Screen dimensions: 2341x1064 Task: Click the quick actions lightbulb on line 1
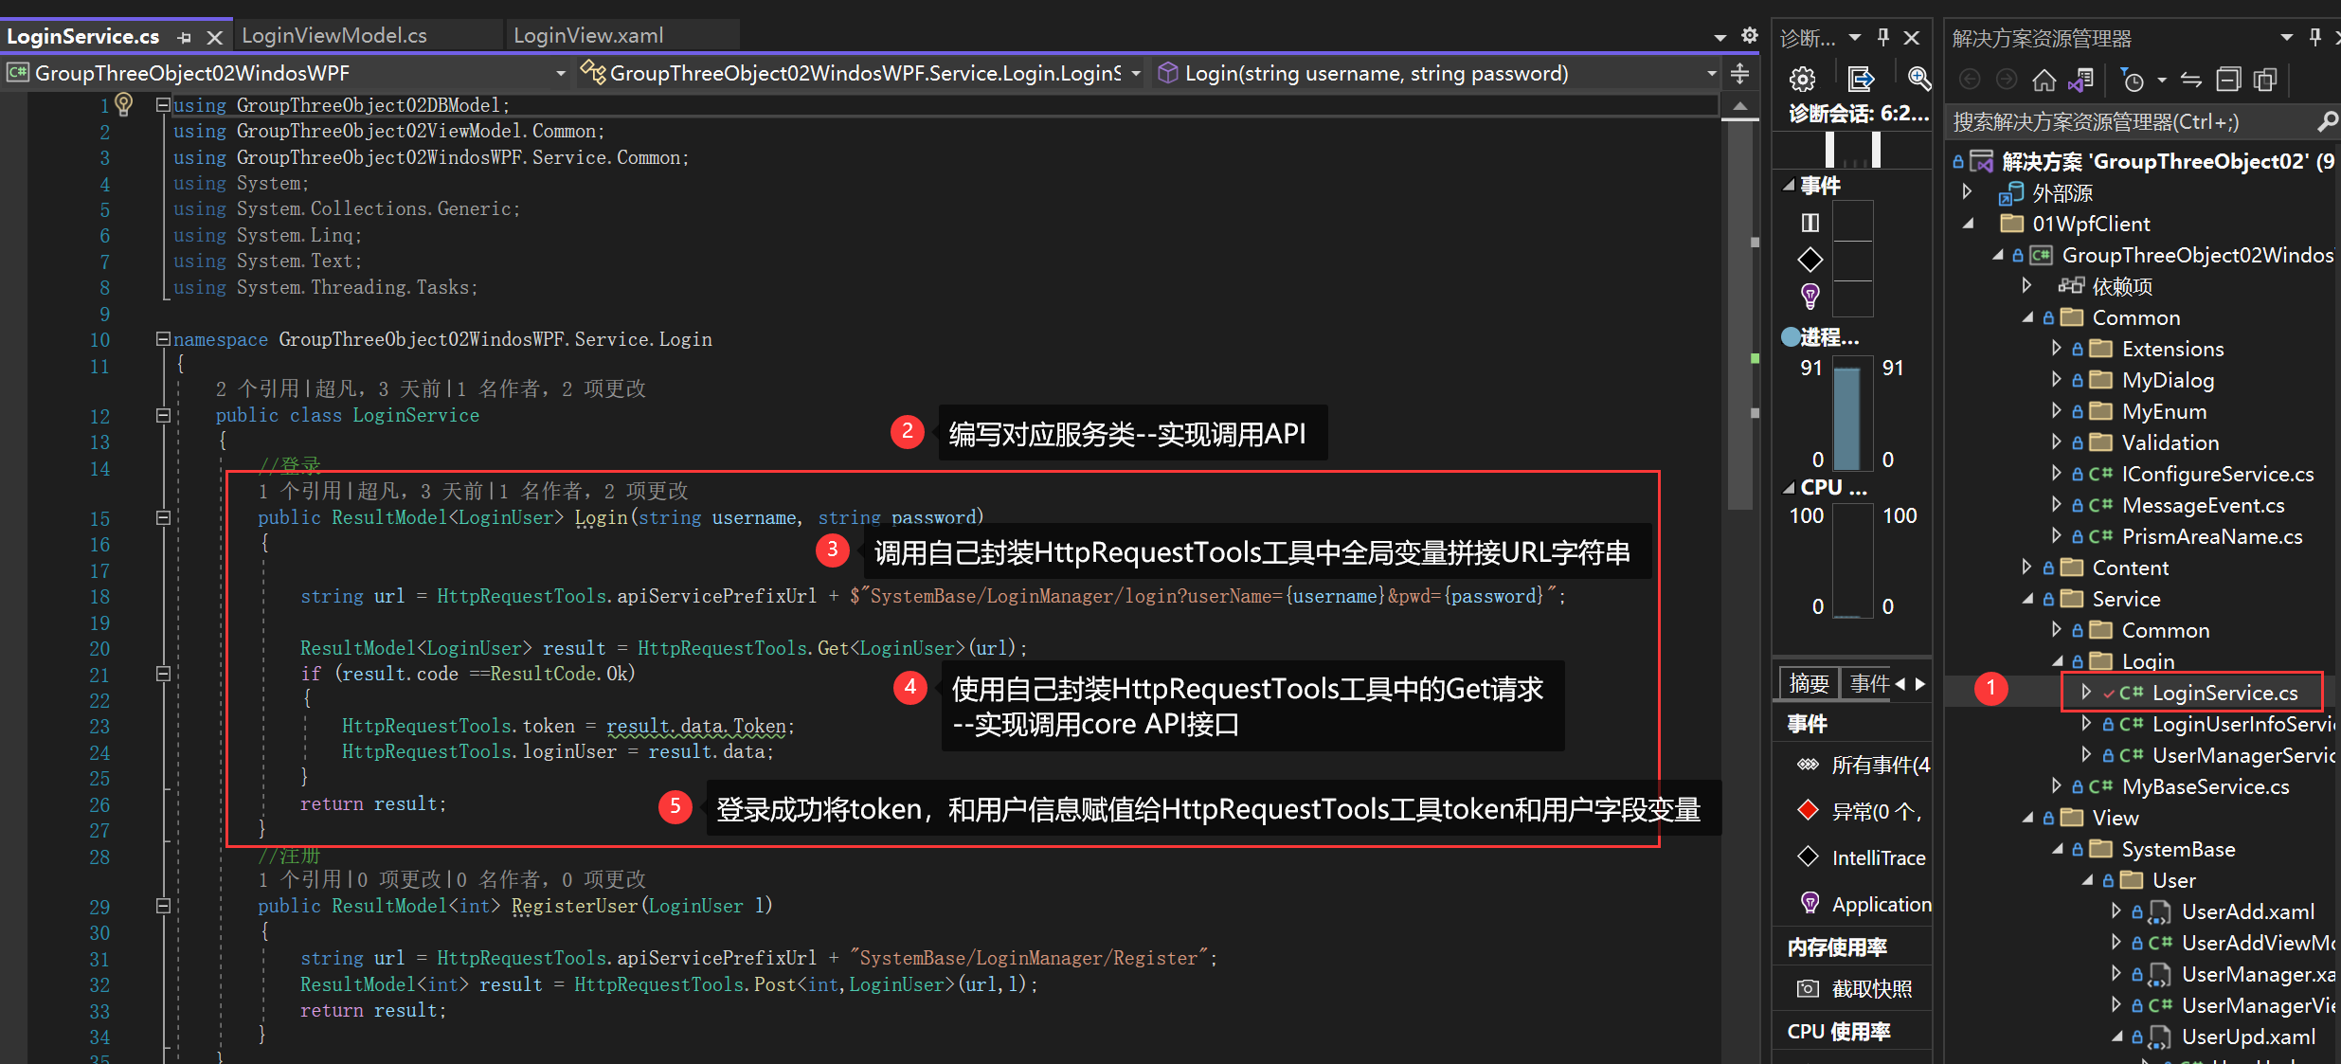pos(123,103)
